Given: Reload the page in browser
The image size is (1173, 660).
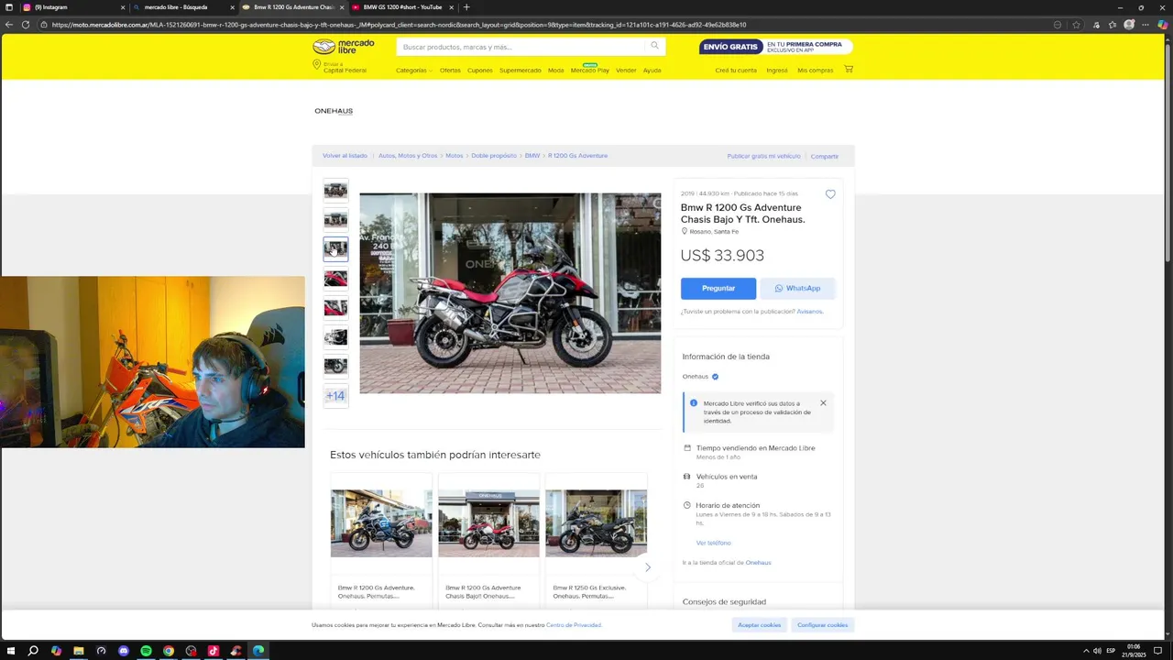Looking at the screenshot, I should click(x=26, y=25).
